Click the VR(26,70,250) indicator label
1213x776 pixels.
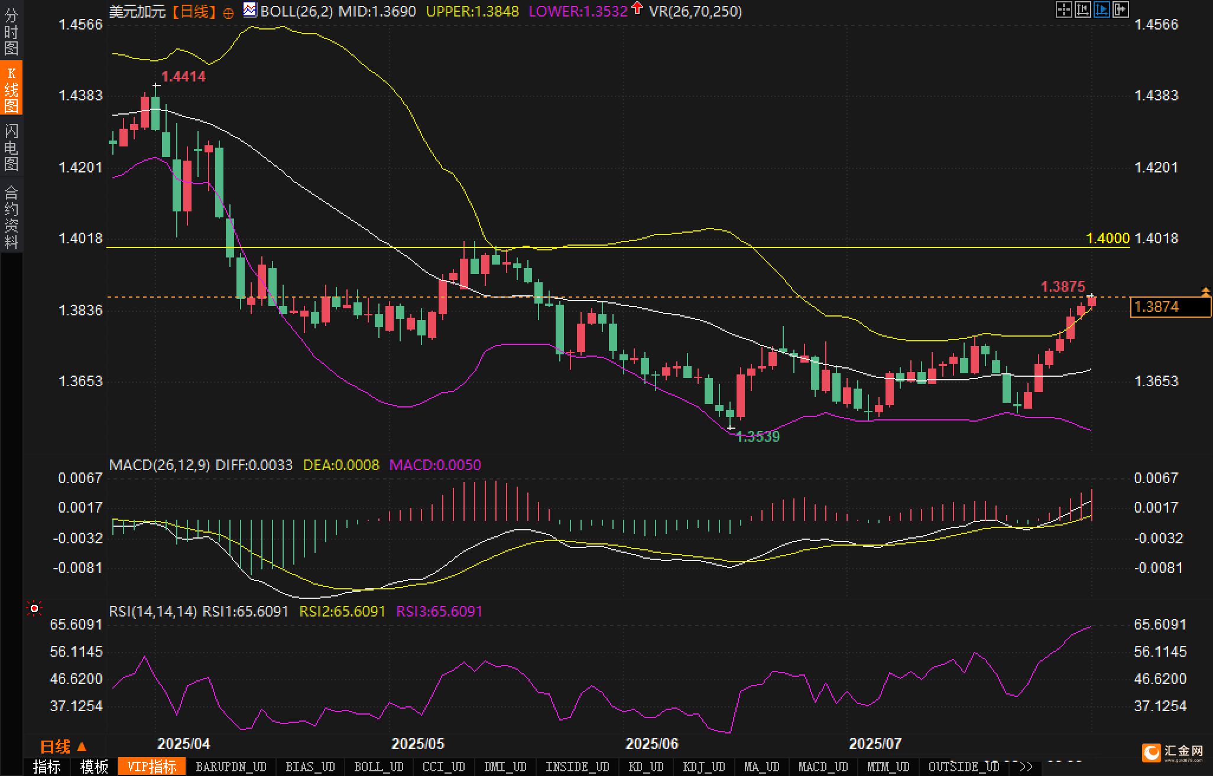tap(696, 11)
